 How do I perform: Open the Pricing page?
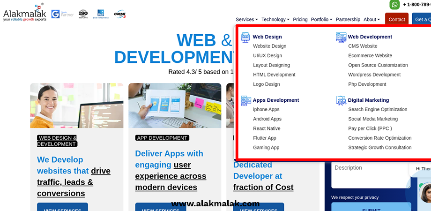pyautogui.click(x=300, y=20)
